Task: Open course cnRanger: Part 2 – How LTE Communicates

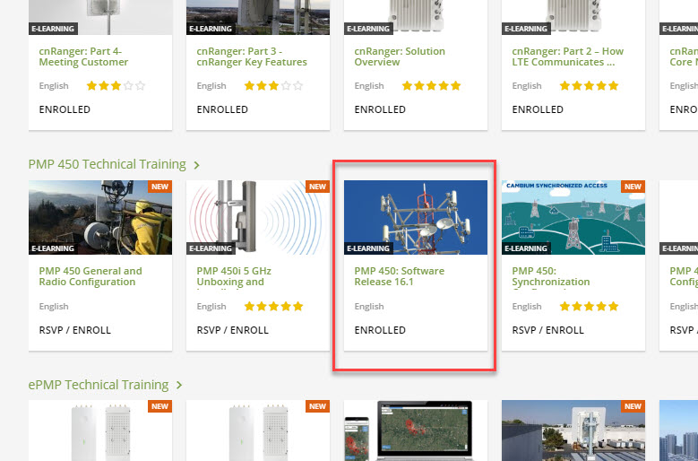Action: click(x=567, y=57)
